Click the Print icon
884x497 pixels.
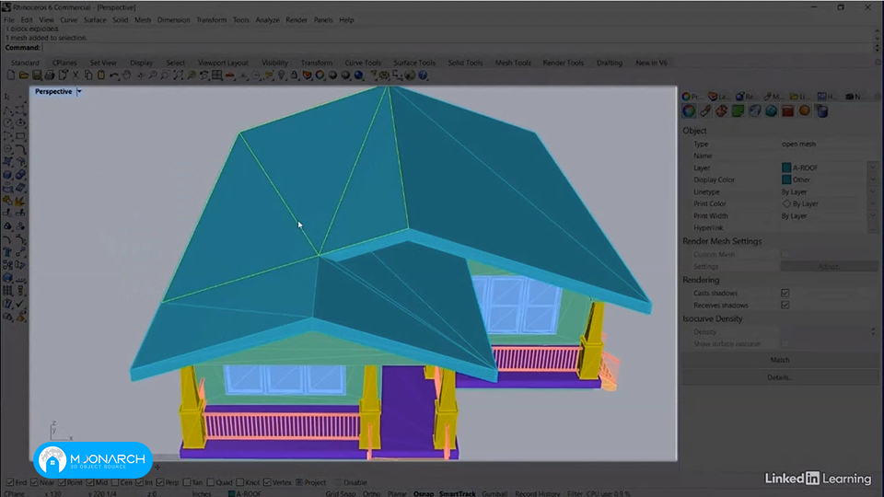coord(50,75)
